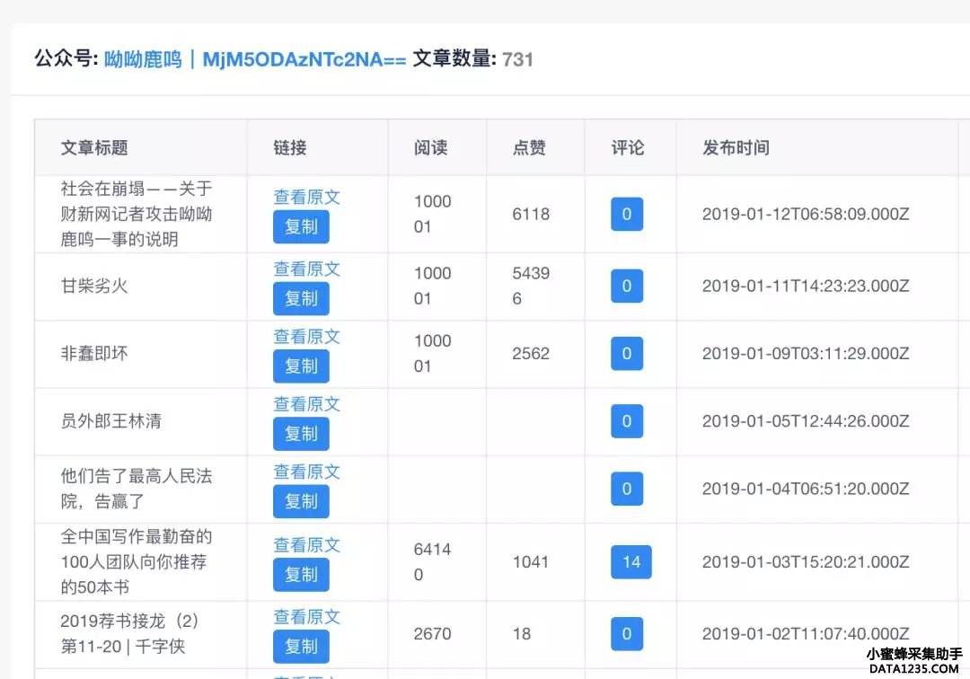The height and width of the screenshot is (679, 970).
Task: Click the 发布时间 column header
Action: pos(736,148)
